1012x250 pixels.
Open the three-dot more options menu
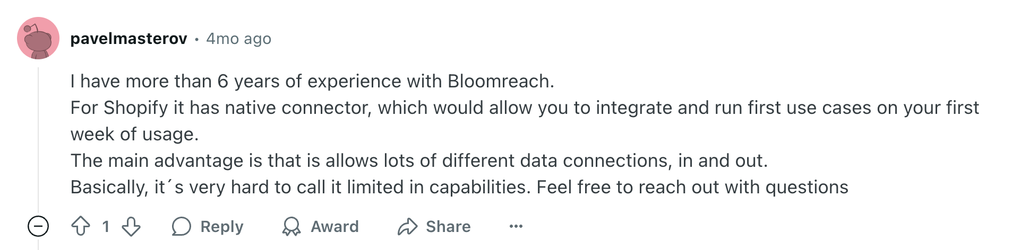tap(516, 227)
